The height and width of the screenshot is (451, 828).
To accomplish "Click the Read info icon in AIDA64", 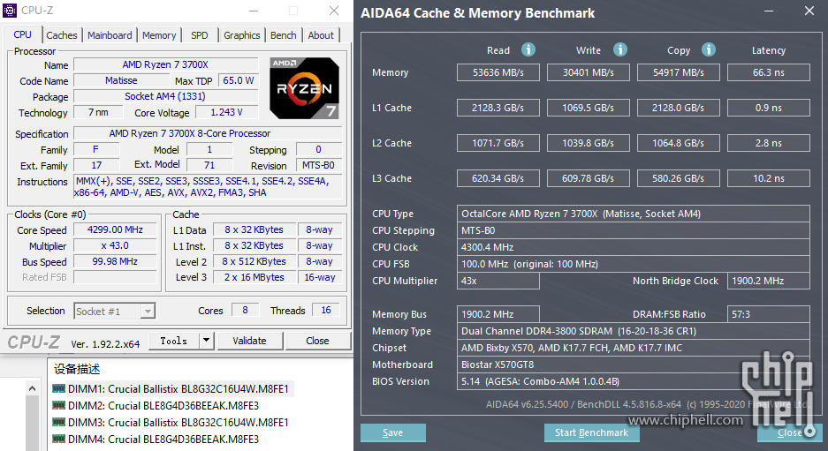I will pyautogui.click(x=528, y=49).
